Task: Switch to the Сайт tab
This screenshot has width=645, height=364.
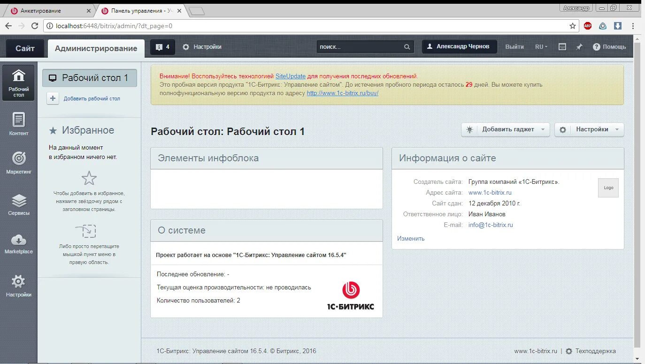Action: point(25,48)
